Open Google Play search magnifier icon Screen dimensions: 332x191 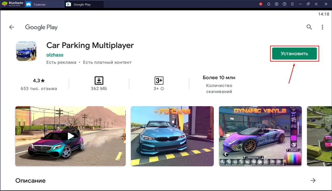pos(309,27)
